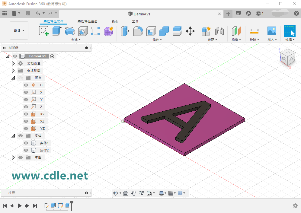Switch to the 基础特征曲面 tab
The width and height of the screenshot is (301, 213).
88,21
